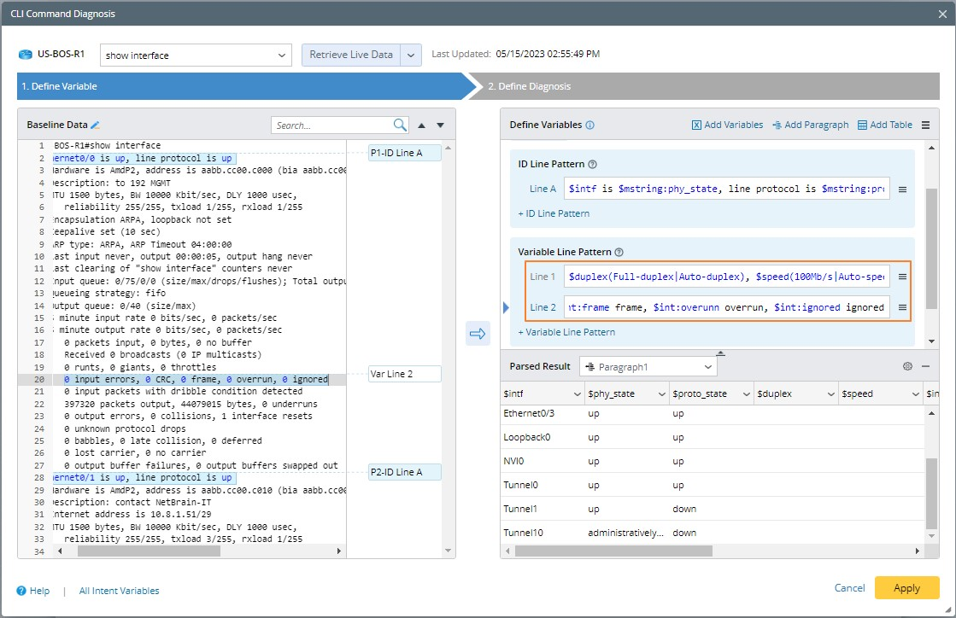Open the All Intent Variables link
Viewport: 956px width, 618px height.
119,591
